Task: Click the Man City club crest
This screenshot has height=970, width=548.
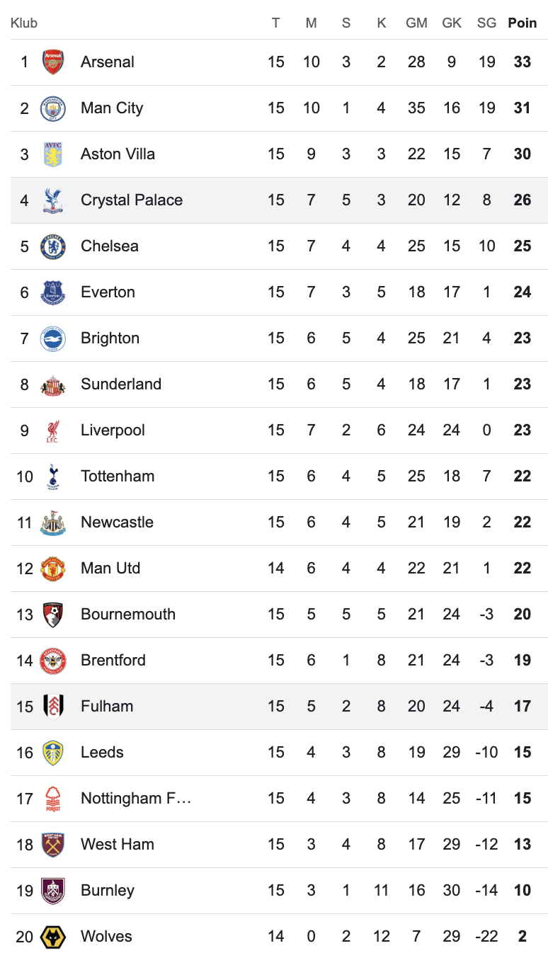Action: point(53,108)
